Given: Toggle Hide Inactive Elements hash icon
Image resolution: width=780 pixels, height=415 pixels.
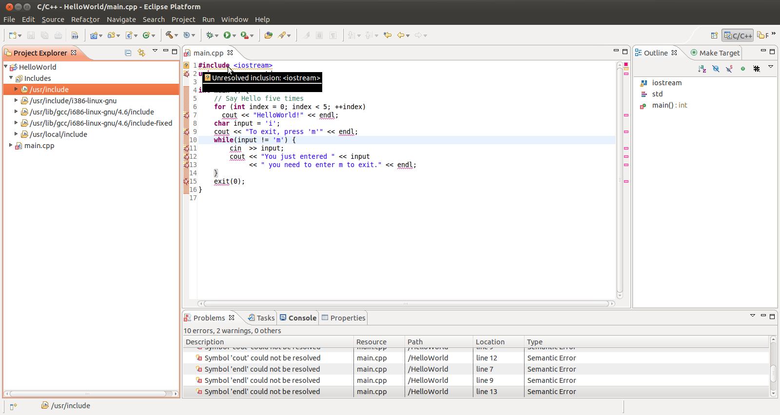Looking at the screenshot, I should [757, 69].
